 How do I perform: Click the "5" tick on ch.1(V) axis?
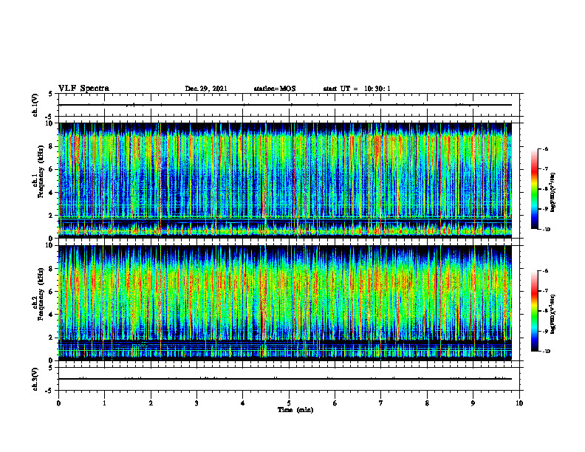click(51, 95)
